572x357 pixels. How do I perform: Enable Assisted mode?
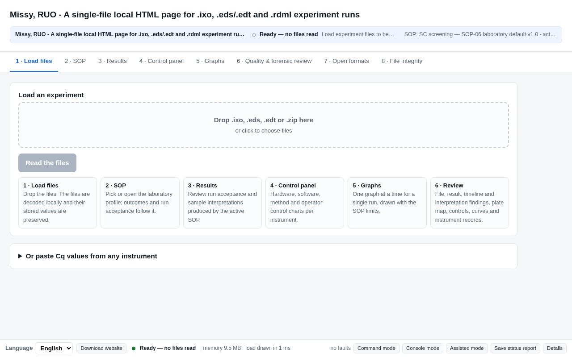tap(467, 348)
